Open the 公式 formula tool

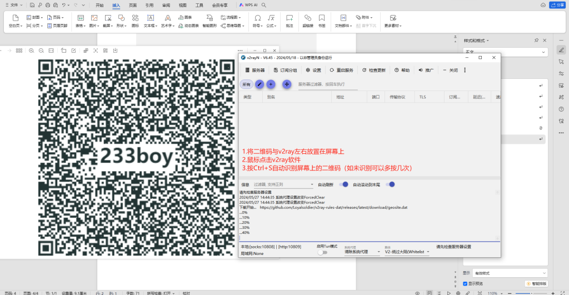point(271,21)
